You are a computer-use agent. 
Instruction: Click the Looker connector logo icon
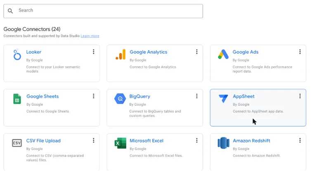[x=17, y=55]
